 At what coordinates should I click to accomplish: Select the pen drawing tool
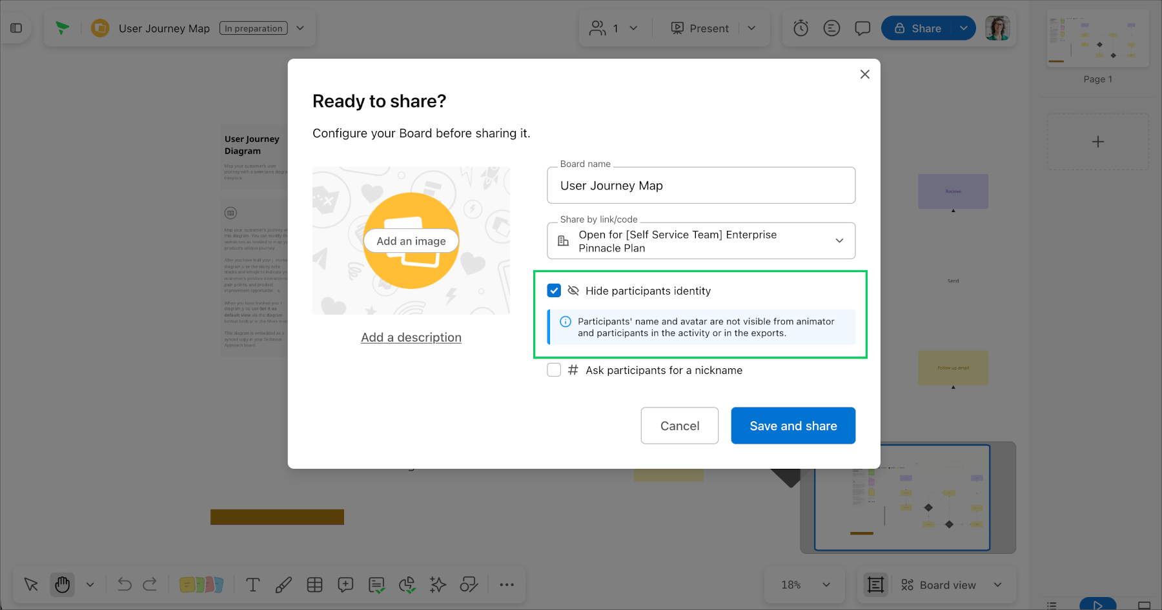tap(283, 585)
